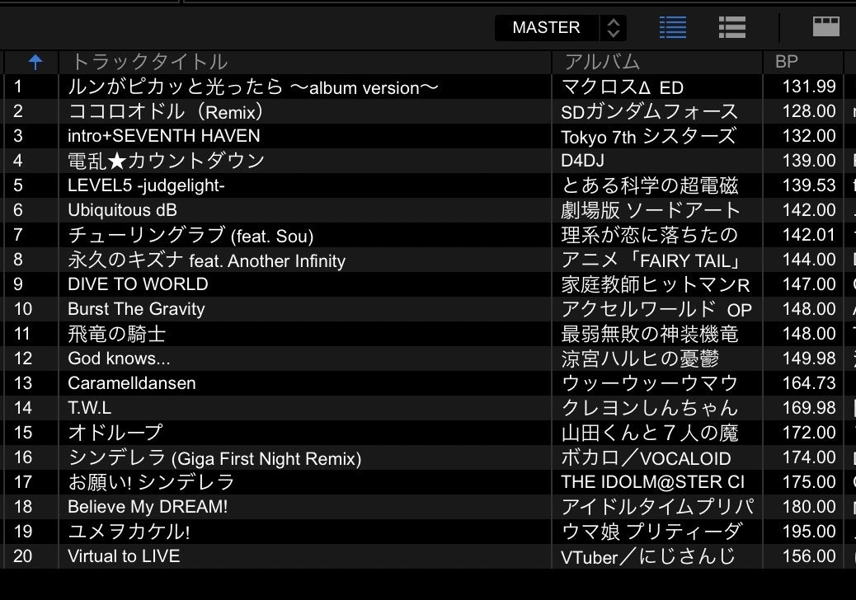Screen dimensions: 856x600
Task: Click album cell 涼宮ハルヒの憂鬱
Action: [x=640, y=359]
